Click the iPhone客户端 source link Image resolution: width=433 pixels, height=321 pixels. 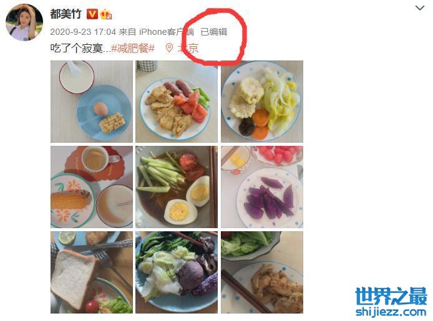[167, 32]
